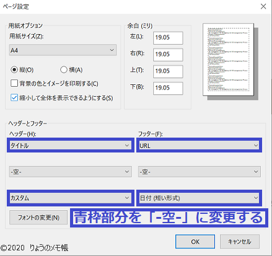Click the 左 margin input field
272x256 pixels.
pyautogui.click(x=168, y=38)
